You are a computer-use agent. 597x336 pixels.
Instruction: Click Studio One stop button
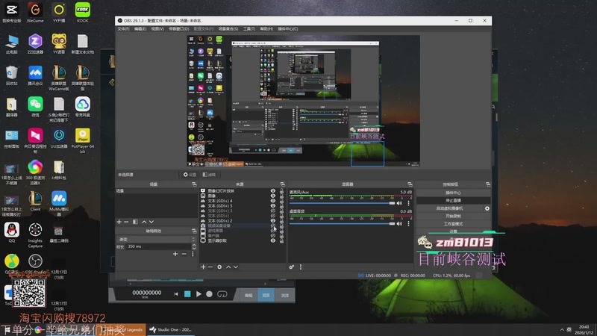tap(187, 294)
